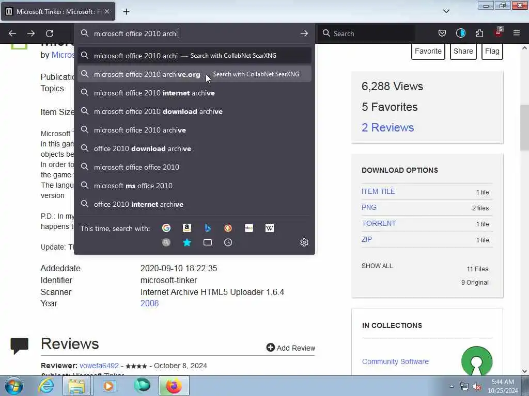The image size is (529, 396).
Task: Pick suggestion 'office 2010 internet archive'
Action: pos(194,204)
